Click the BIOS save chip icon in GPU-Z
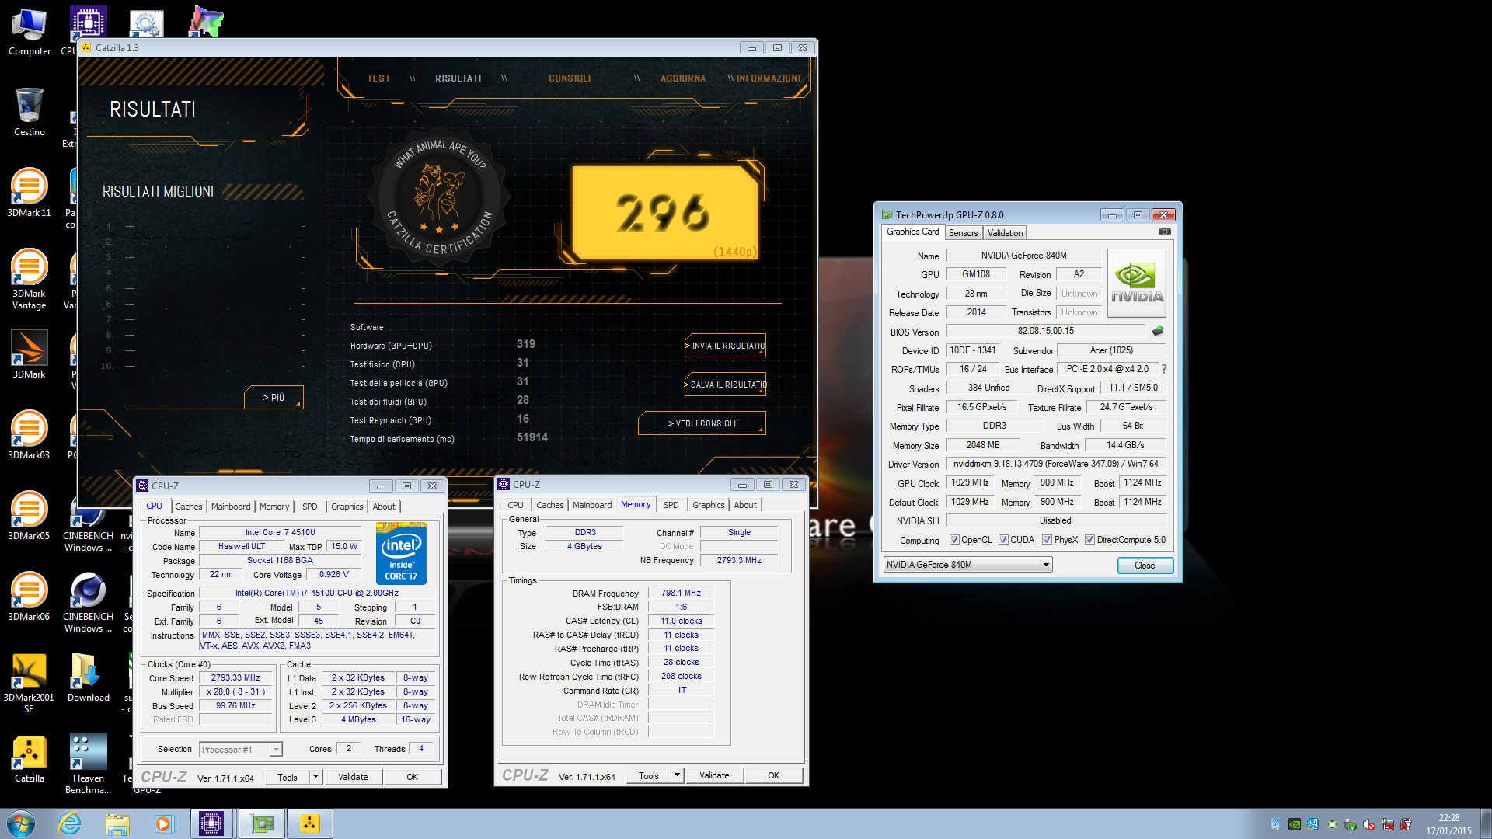This screenshot has height=839, width=1492. coord(1158,331)
